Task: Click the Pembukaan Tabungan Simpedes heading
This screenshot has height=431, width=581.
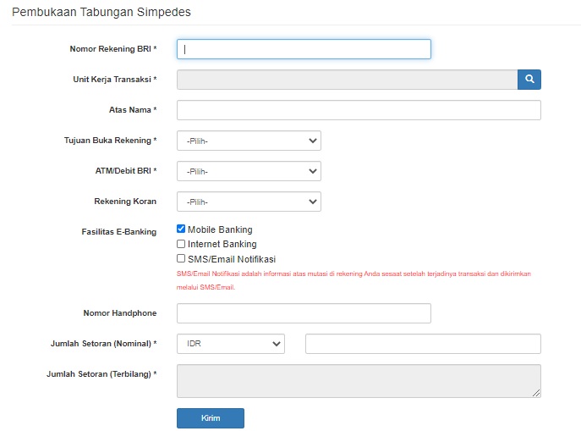Action: [101, 12]
